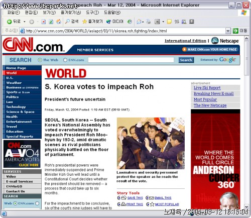Click the Stop loading icon

(44, 22)
